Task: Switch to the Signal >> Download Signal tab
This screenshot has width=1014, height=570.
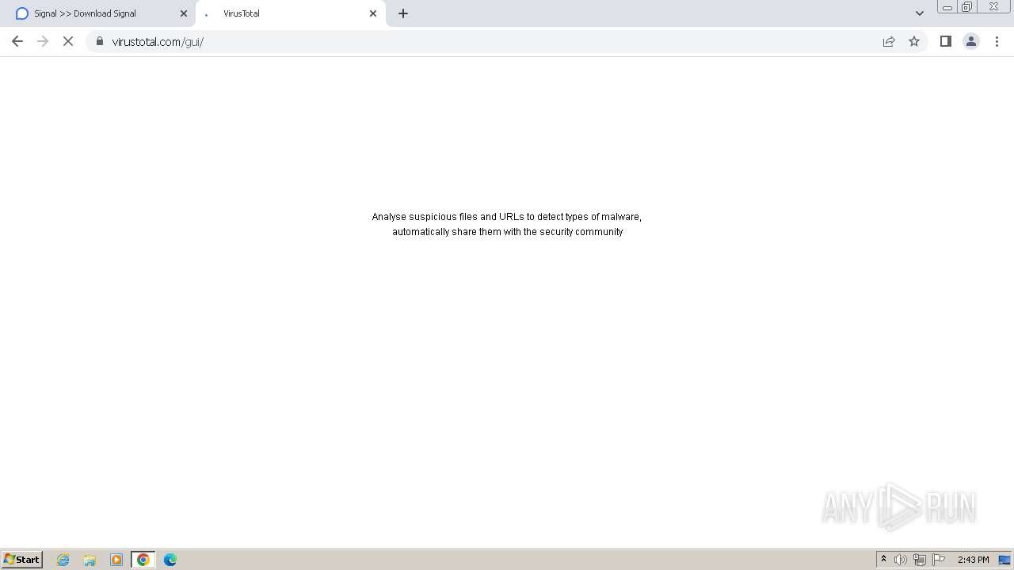Action: 97,13
